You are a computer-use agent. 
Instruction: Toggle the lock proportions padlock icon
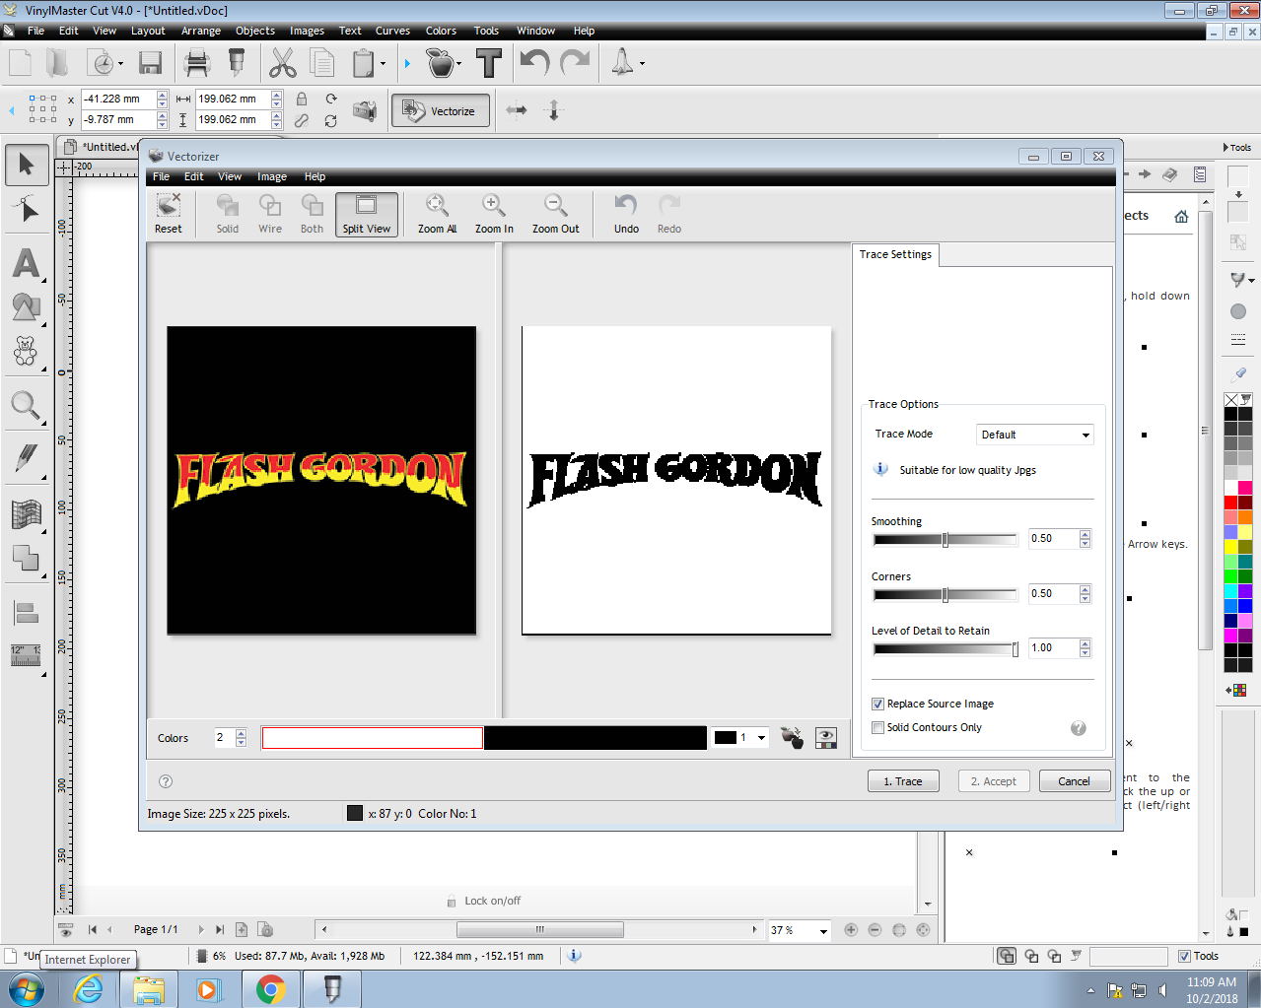pyautogui.click(x=302, y=99)
